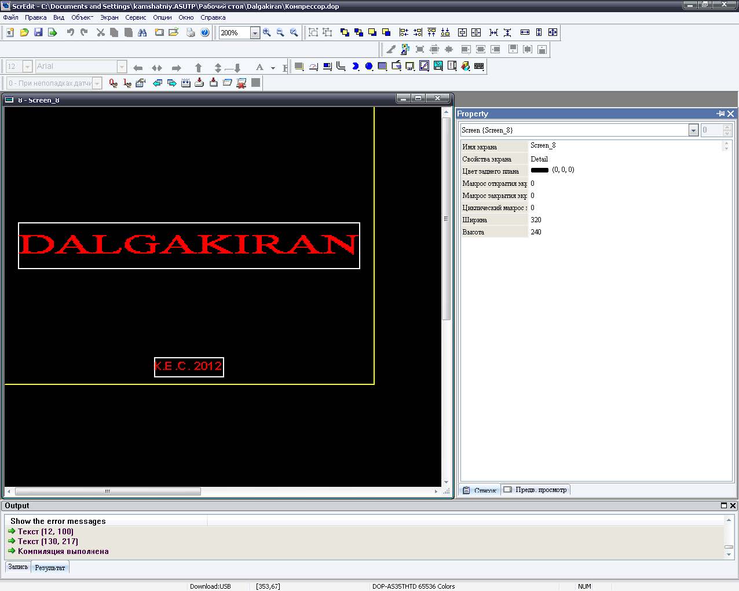Toggle the Property panel pin
This screenshot has width=739, height=591.
720,113
